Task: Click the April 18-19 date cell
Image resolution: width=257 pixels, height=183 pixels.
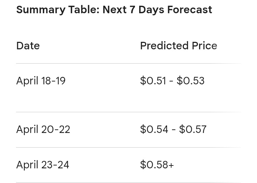Action: pos(41,81)
